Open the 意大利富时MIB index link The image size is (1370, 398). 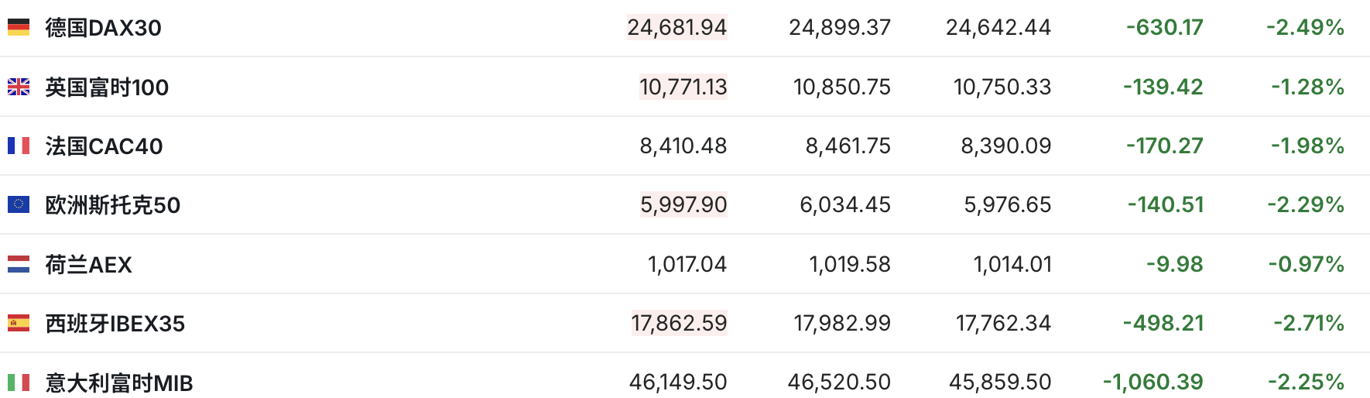(x=119, y=383)
